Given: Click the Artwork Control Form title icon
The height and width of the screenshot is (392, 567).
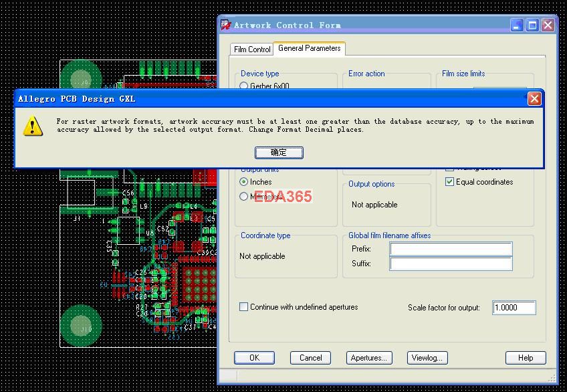Looking at the screenshot, I should (x=226, y=25).
